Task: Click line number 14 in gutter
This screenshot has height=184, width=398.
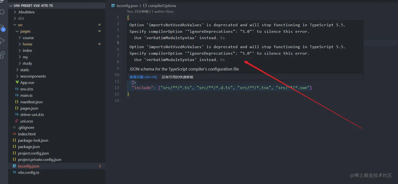Action: click(x=117, y=100)
